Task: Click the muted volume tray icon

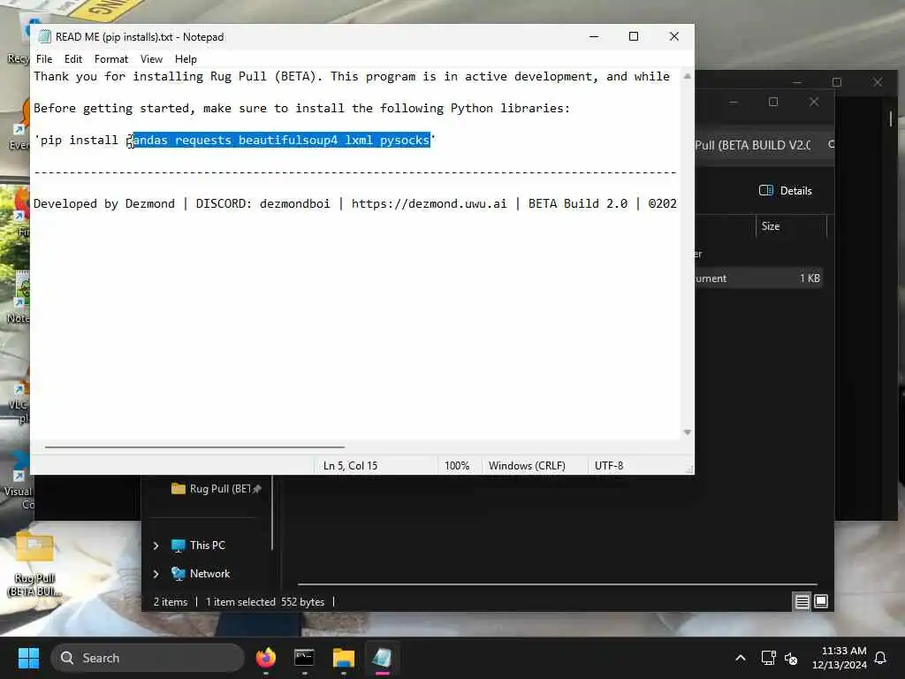Action: 791,658
